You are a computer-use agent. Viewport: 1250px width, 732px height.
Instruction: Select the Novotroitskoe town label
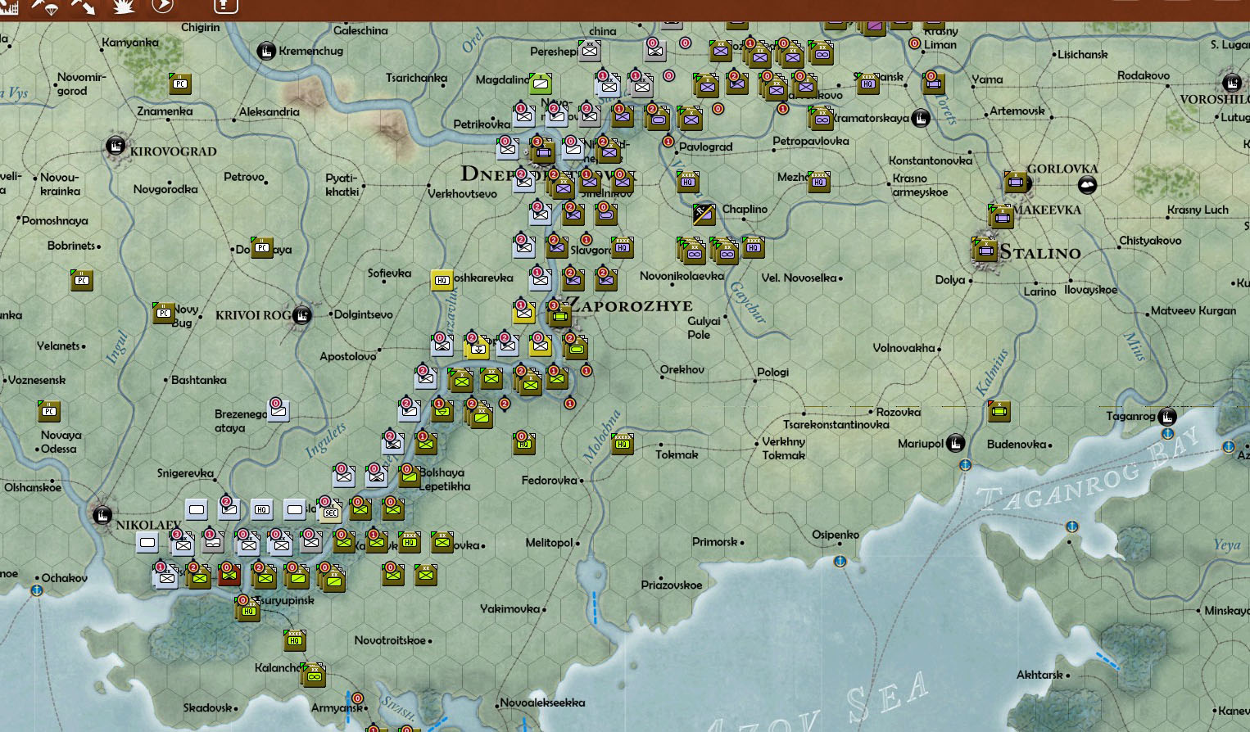(390, 640)
